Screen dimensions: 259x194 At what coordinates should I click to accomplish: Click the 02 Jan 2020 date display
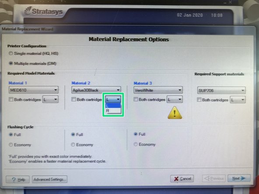190,15
